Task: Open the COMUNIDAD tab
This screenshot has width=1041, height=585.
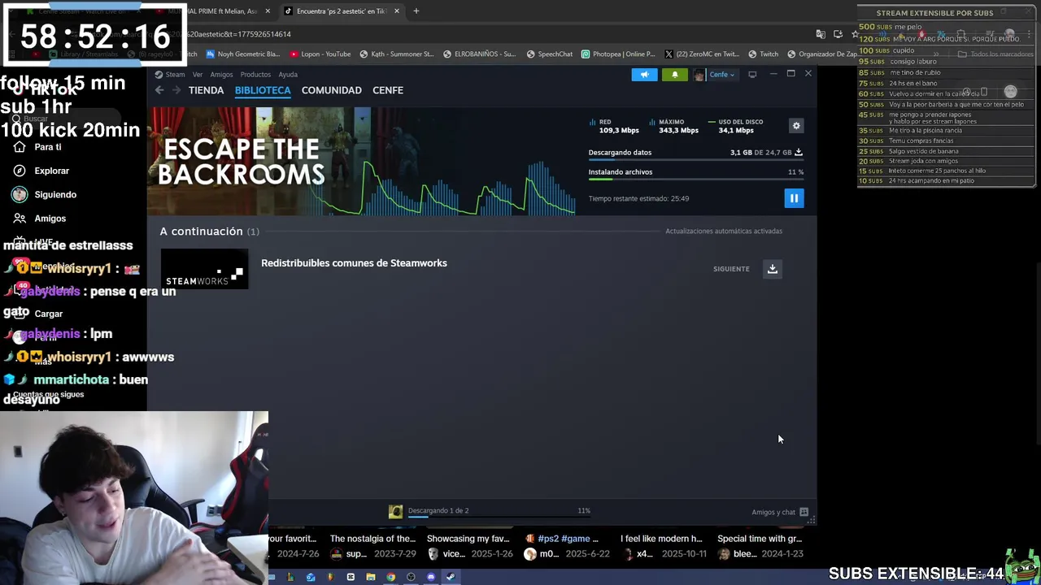Action: (x=331, y=90)
